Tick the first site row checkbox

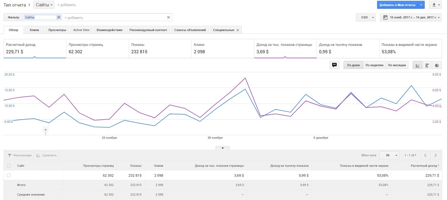tap(9, 175)
